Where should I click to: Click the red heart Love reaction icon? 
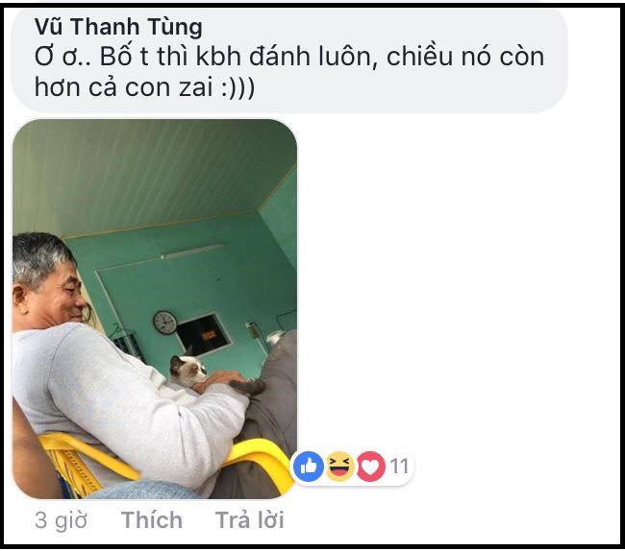(371, 466)
